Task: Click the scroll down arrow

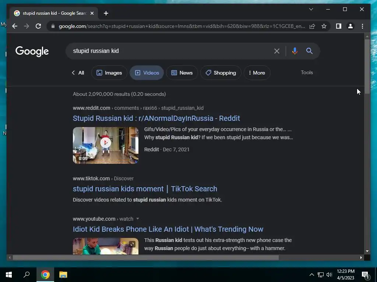Action: (367, 251)
